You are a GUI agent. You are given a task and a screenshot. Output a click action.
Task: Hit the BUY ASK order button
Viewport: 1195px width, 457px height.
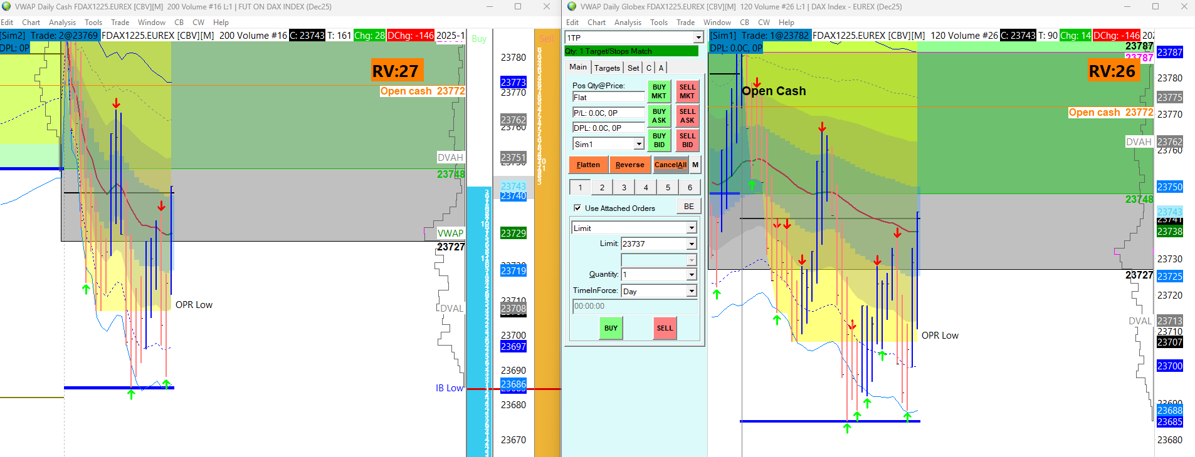click(659, 116)
